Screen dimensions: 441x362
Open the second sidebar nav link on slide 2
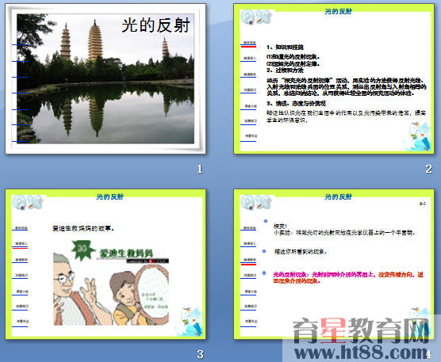(250, 59)
